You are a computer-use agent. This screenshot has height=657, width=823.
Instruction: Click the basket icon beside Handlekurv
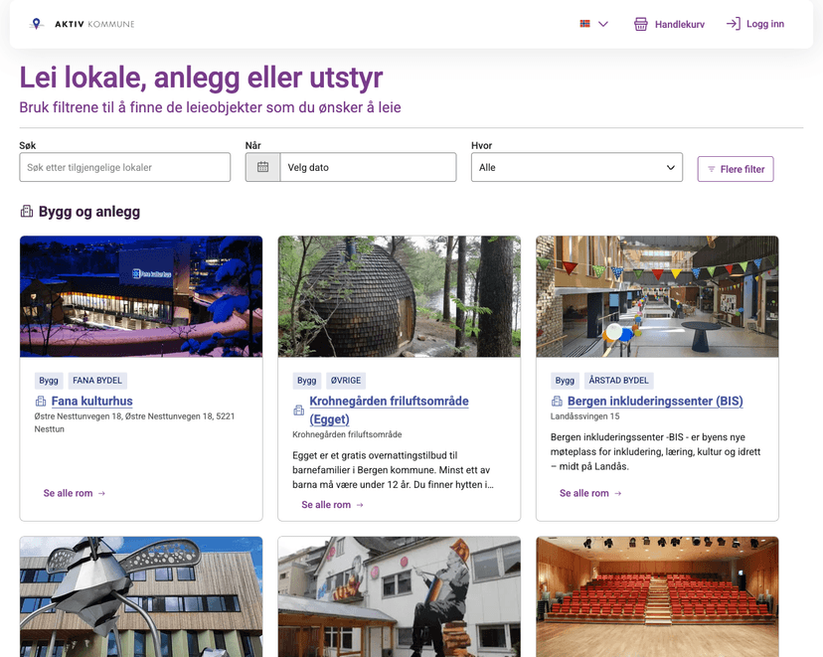click(641, 24)
